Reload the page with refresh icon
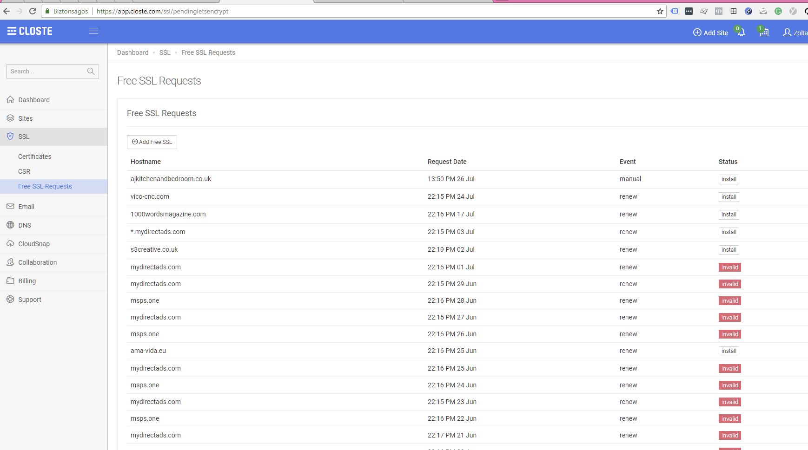The height and width of the screenshot is (450, 808). point(33,11)
